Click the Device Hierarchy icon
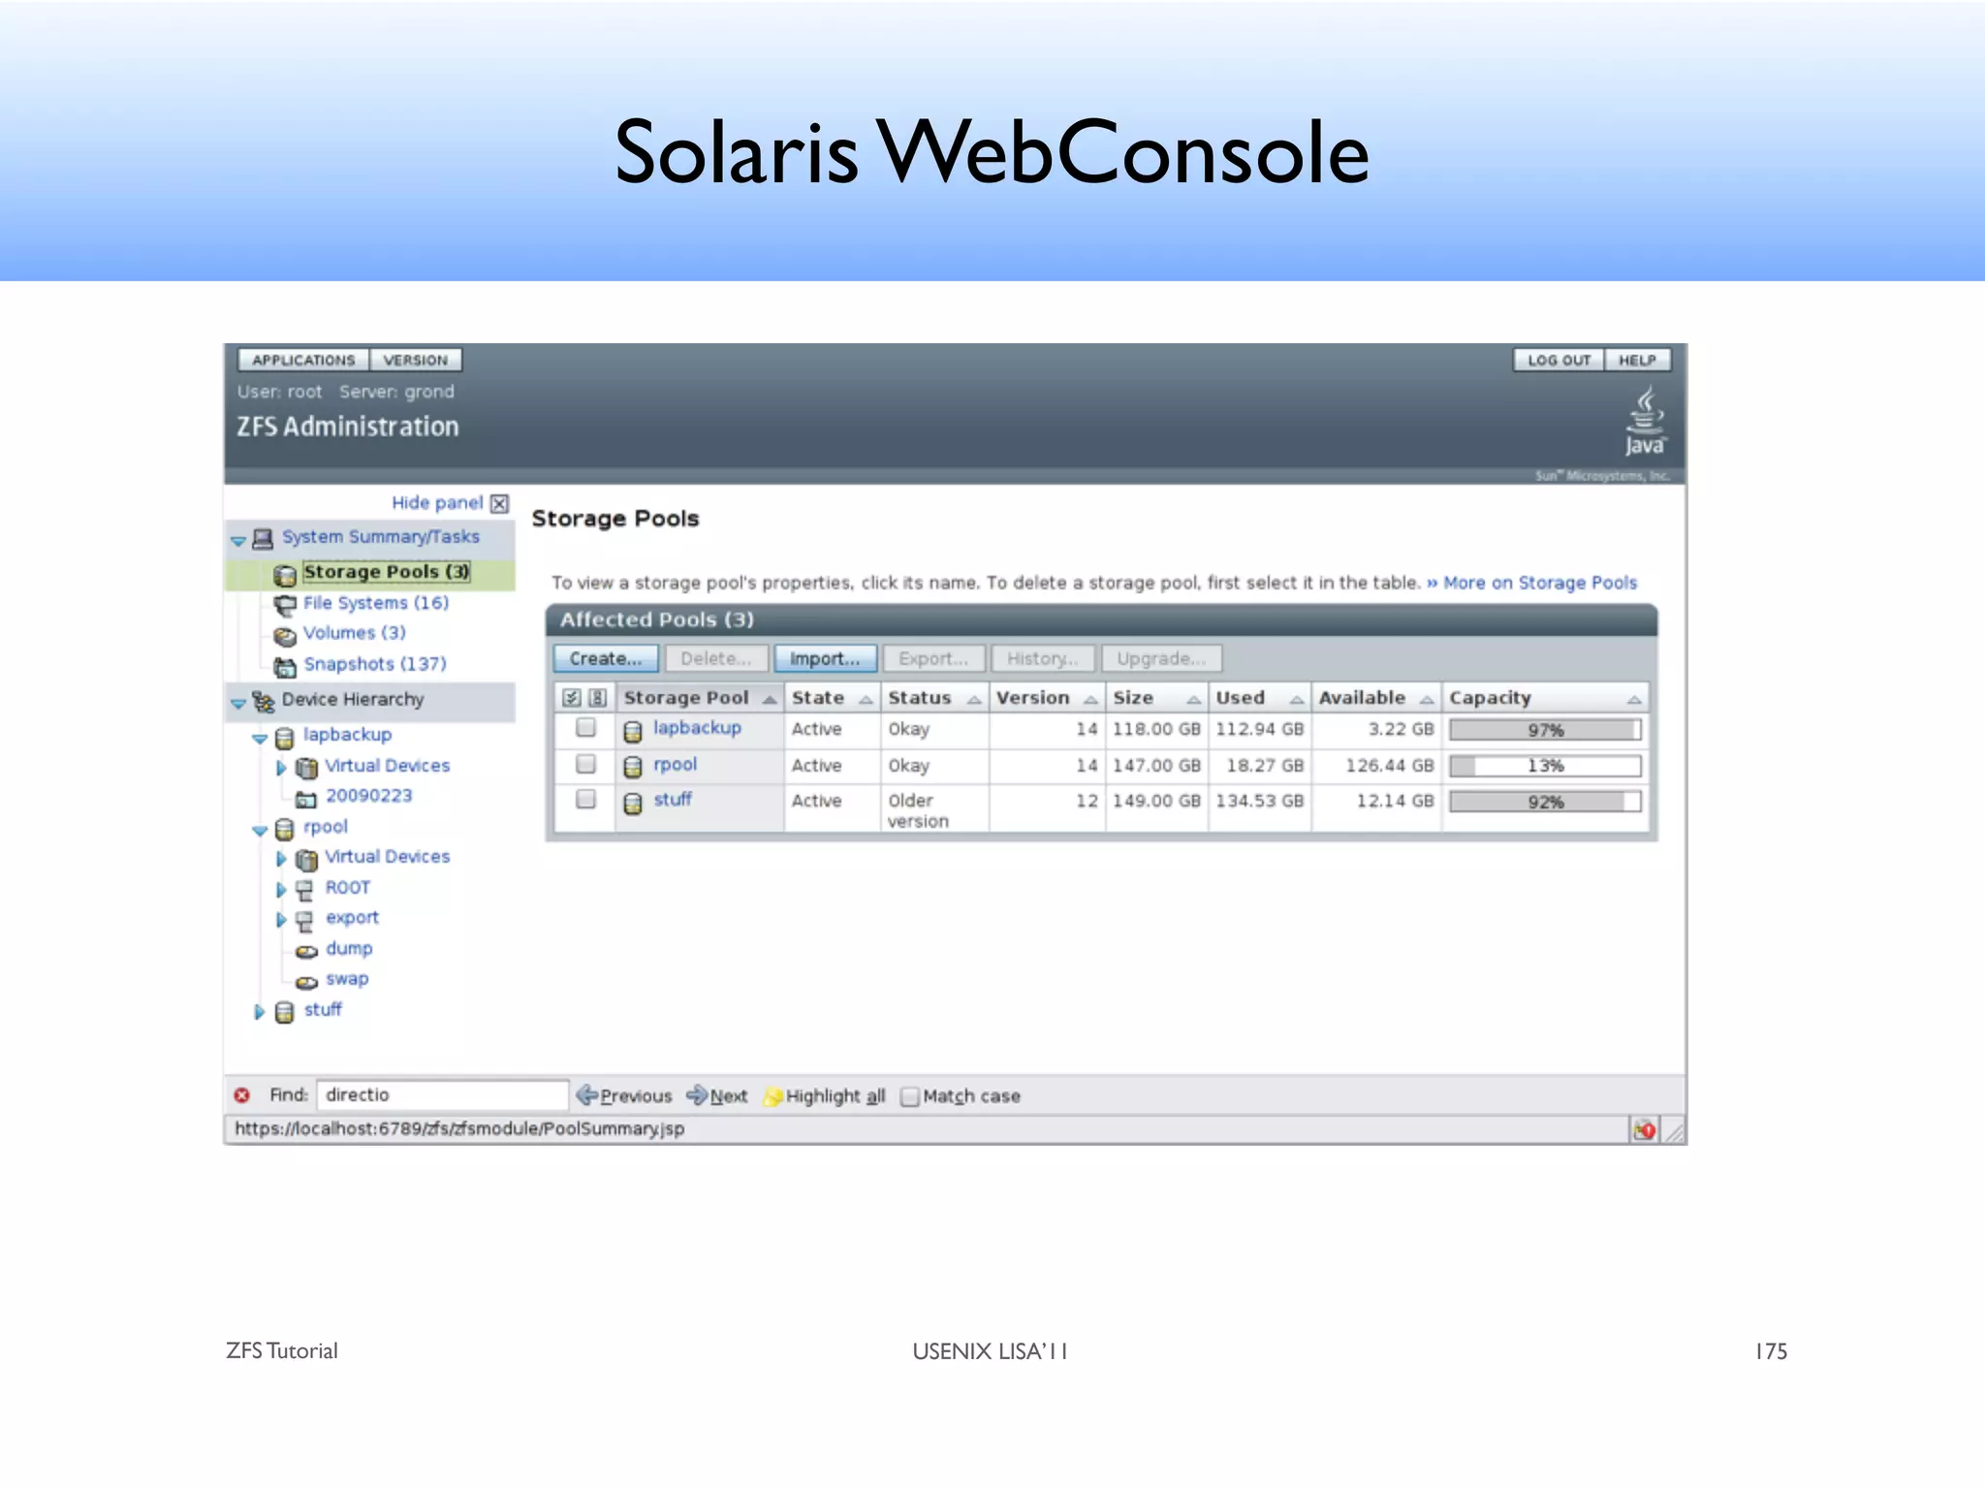The image size is (1985, 1489). 263,701
